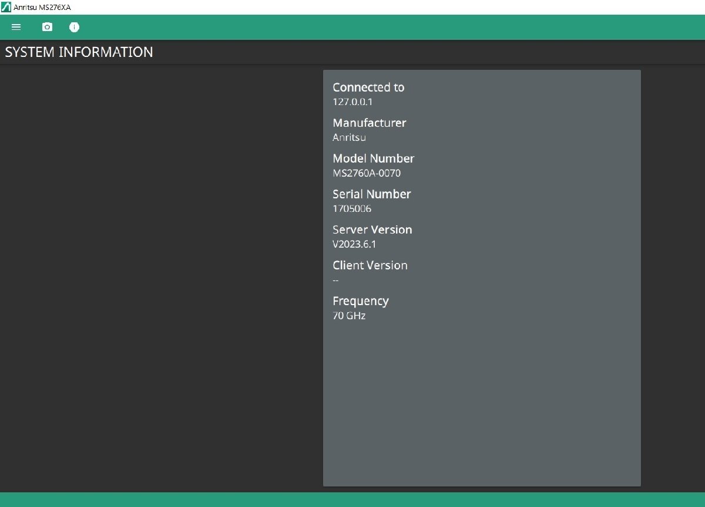705x507 pixels.
Task: Click the MS2760A-0070 model value
Action: coord(367,173)
